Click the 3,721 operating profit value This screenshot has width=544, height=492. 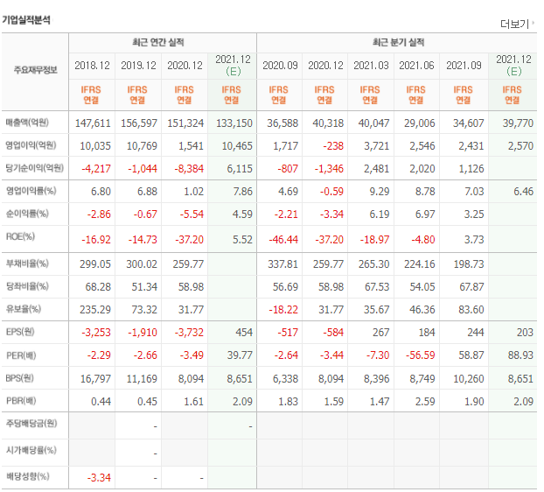click(x=376, y=146)
